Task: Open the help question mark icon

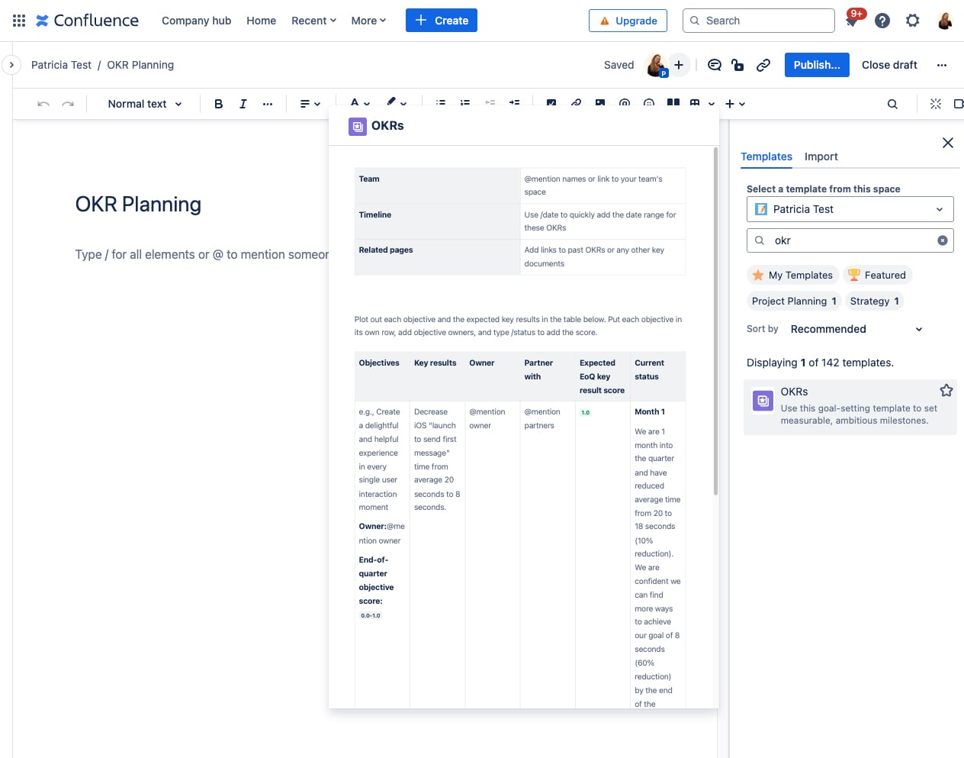Action: [x=882, y=21]
